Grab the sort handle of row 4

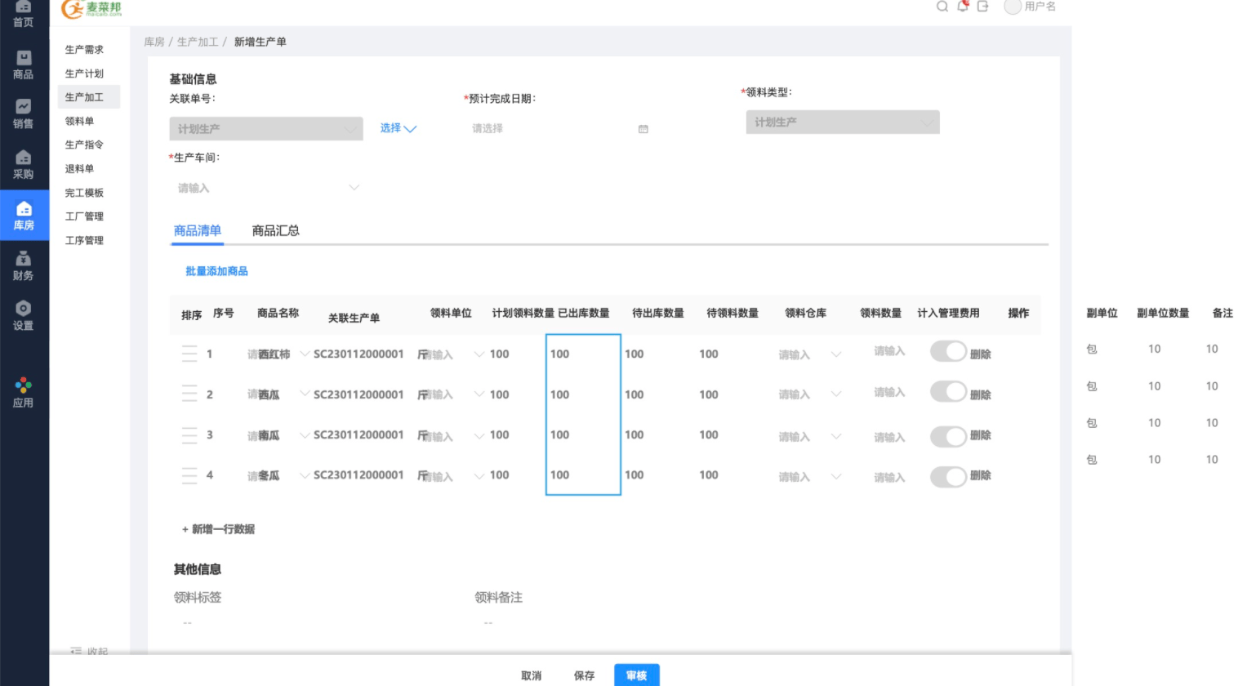coord(189,474)
